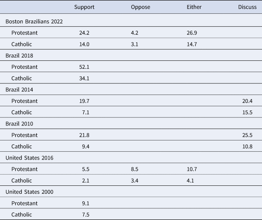The width and height of the screenshot is (262, 220).
Task: Select the Brazil 2014 group heading
Action: click(19, 90)
